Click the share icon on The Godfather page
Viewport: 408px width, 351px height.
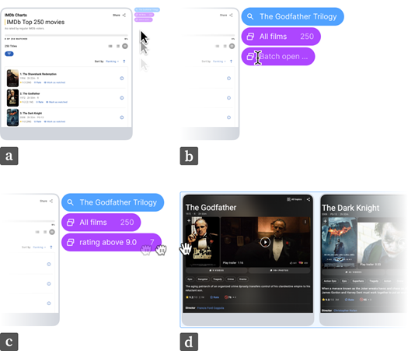tap(309, 199)
